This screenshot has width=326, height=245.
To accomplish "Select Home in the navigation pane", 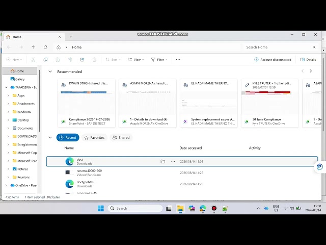I will pos(20,71).
